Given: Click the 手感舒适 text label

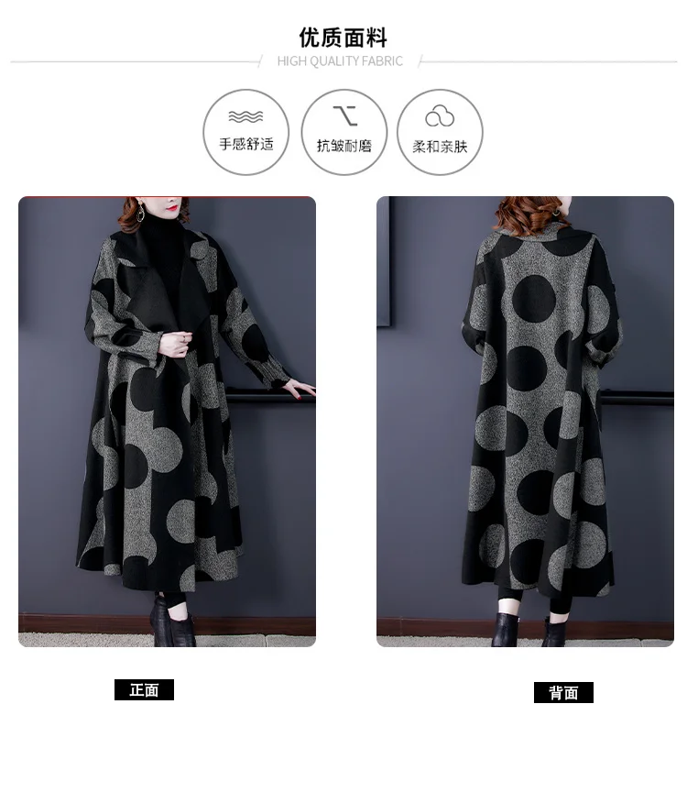Looking at the screenshot, I should pos(246,144).
